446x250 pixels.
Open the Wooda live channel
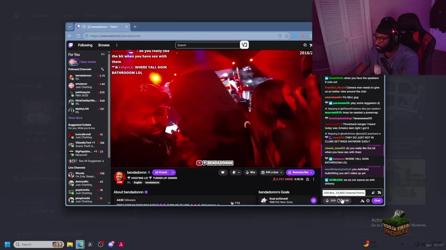tap(87, 175)
